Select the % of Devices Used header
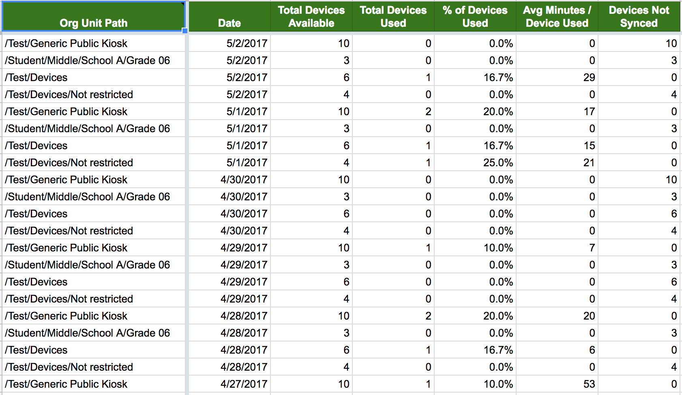This screenshot has height=395, width=682. point(475,17)
